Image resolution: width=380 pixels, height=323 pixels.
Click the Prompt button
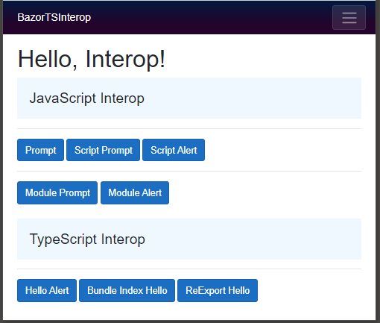40,150
